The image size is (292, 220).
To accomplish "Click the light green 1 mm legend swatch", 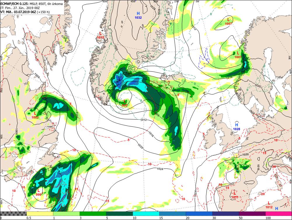I will (66, 214).
